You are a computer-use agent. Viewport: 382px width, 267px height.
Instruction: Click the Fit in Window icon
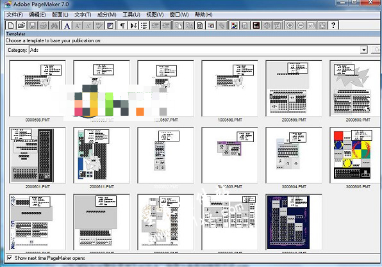(322, 26)
